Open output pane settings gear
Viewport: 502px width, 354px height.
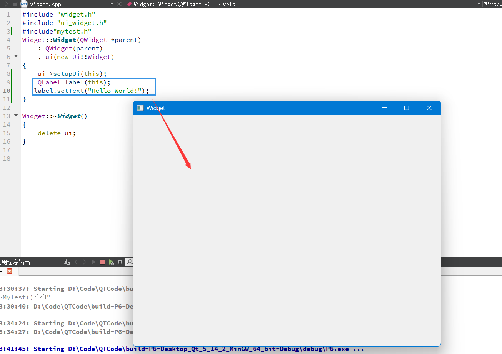pos(120,262)
